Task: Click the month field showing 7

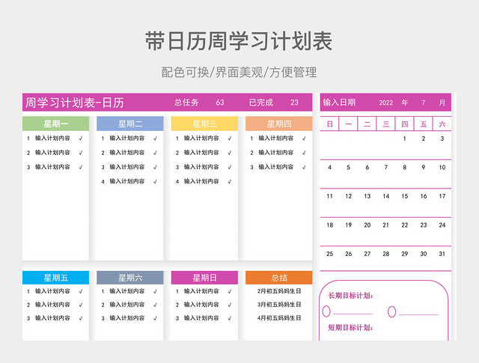Action: click(424, 103)
